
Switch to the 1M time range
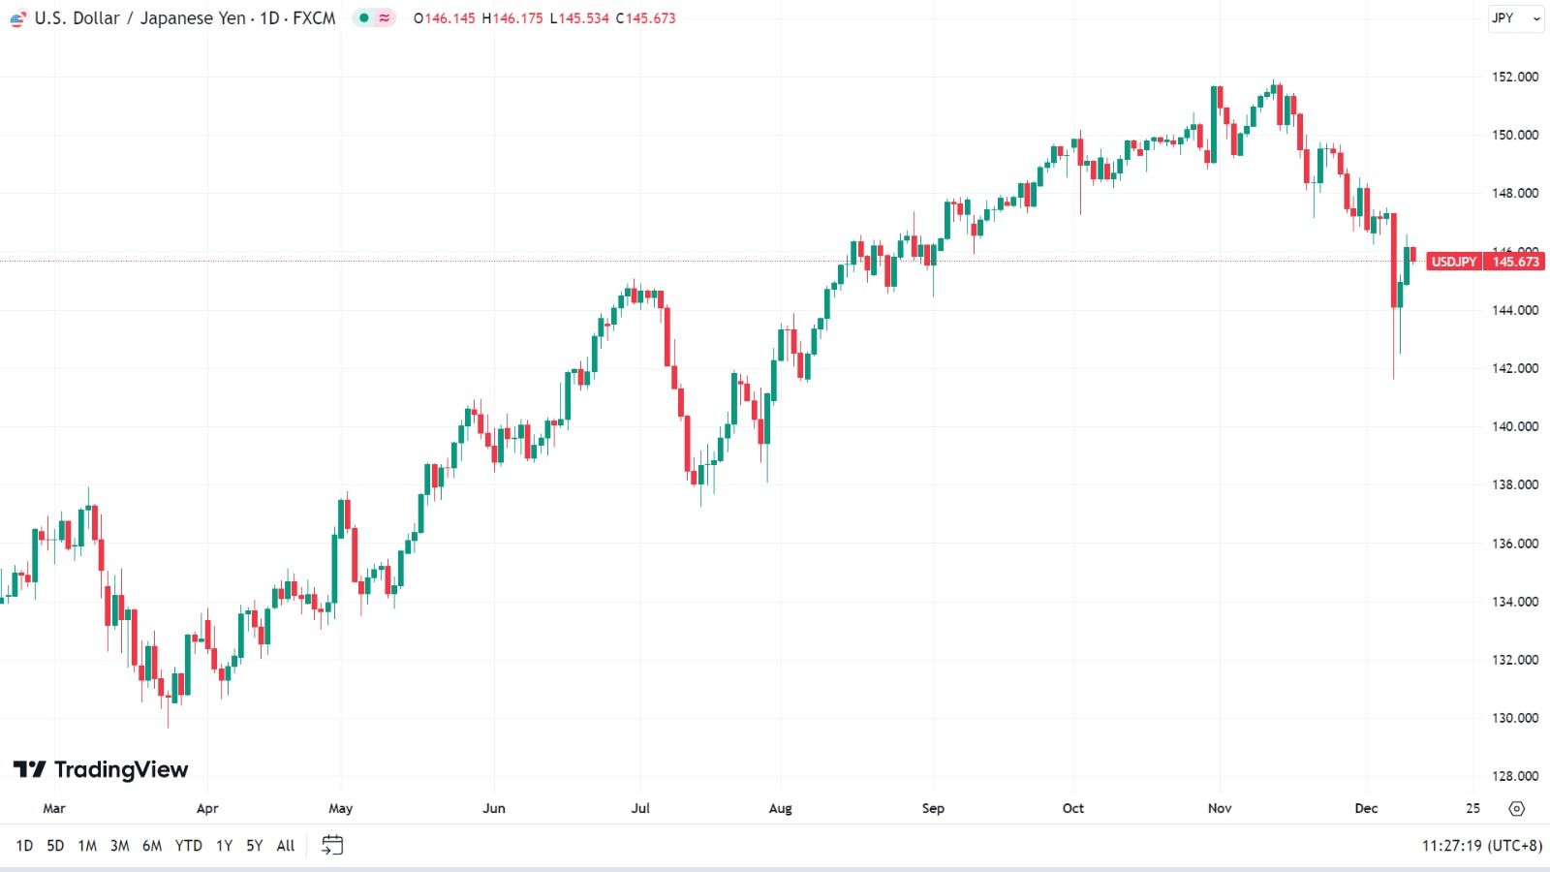click(x=87, y=846)
